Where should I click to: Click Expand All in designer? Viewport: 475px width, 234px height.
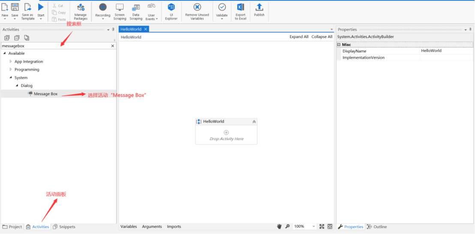coord(299,36)
